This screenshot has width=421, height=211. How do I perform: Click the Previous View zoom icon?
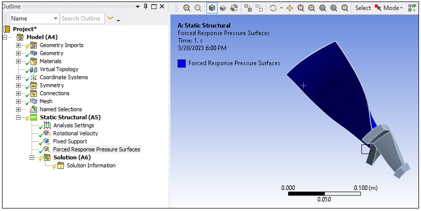[x=187, y=8]
